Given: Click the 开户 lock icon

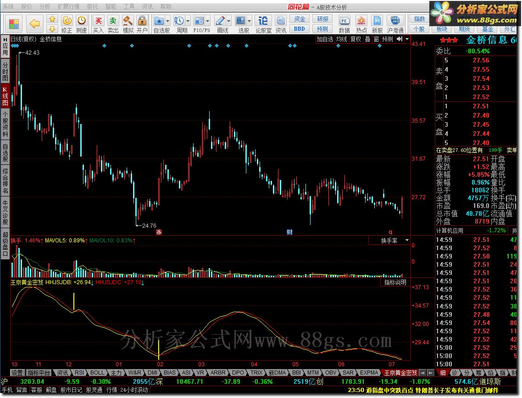Looking at the screenshot, I should point(142,21).
